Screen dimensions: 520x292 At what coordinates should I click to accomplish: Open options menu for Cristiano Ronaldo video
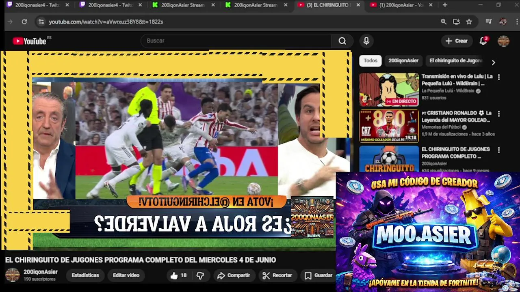[499, 114]
